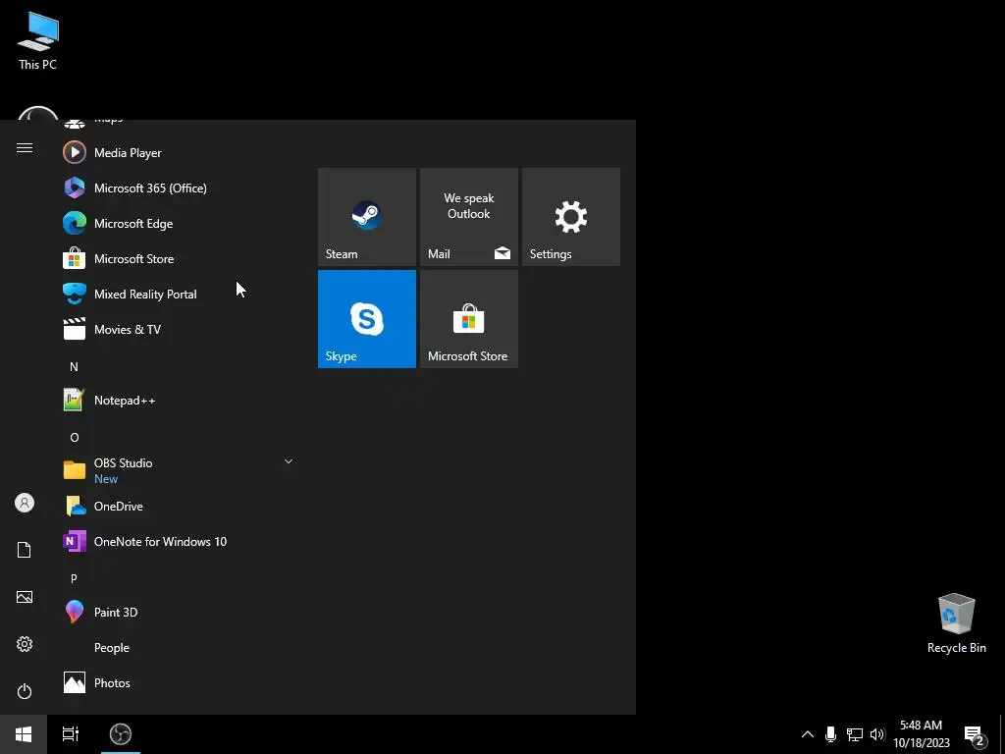The image size is (1005, 754).
Task: Open the clock showing 5:48 AM
Action: (x=921, y=734)
